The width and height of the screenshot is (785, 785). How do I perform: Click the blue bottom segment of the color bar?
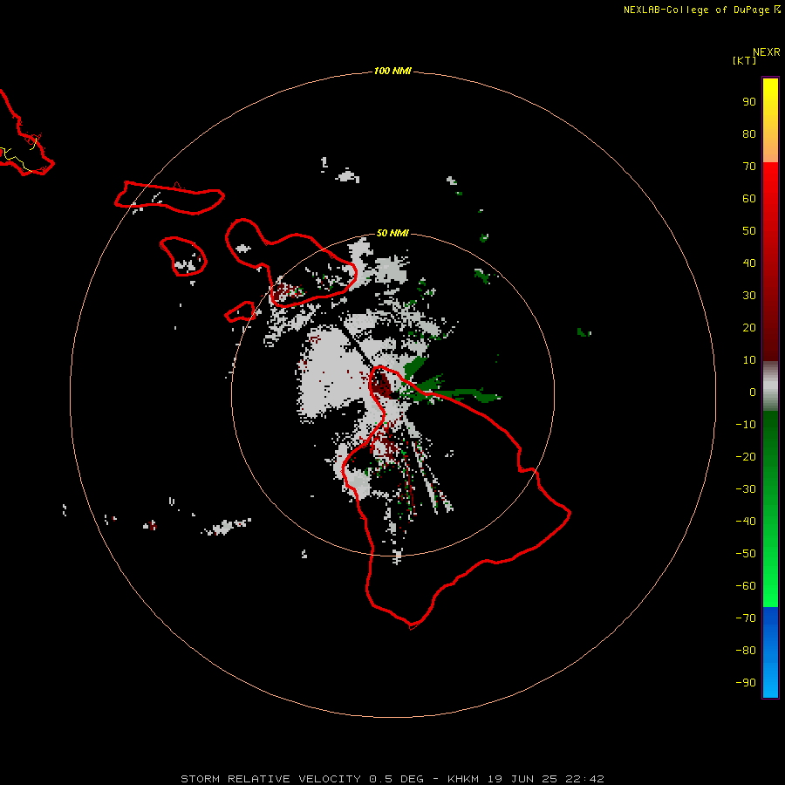pos(770,652)
